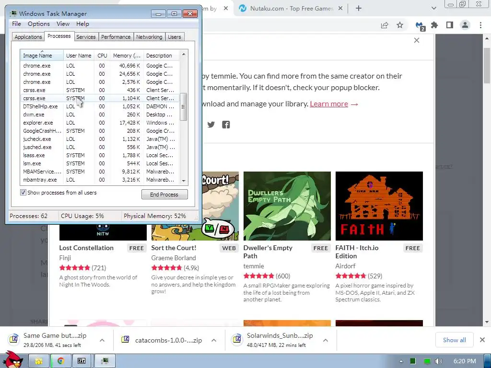The image size is (491, 368).
Task: Click the Facebook share icon
Action: (x=226, y=125)
